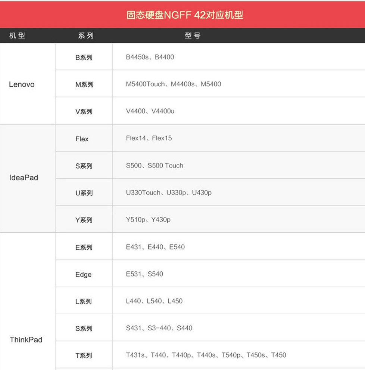Select models V4400、V4400u
Image resolution: width=365 pixels, height=370 pixels.
[x=150, y=111]
